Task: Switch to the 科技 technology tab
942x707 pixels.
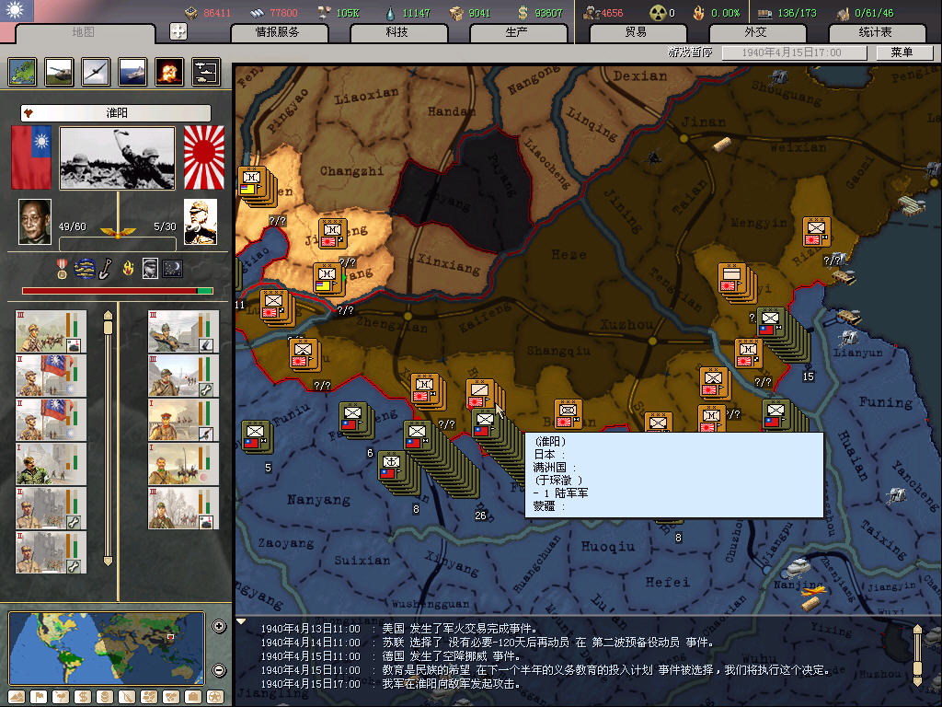Action: [x=397, y=32]
